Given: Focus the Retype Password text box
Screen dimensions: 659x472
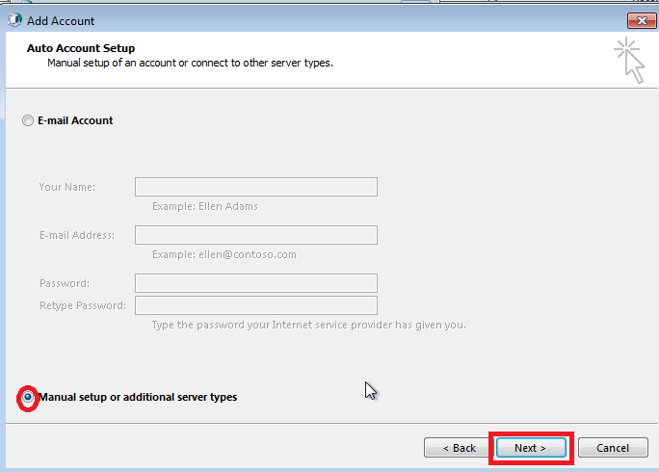Looking at the screenshot, I should tap(256, 305).
